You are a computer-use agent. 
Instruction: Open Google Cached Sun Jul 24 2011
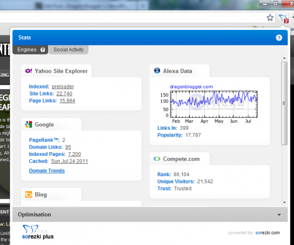point(69,161)
